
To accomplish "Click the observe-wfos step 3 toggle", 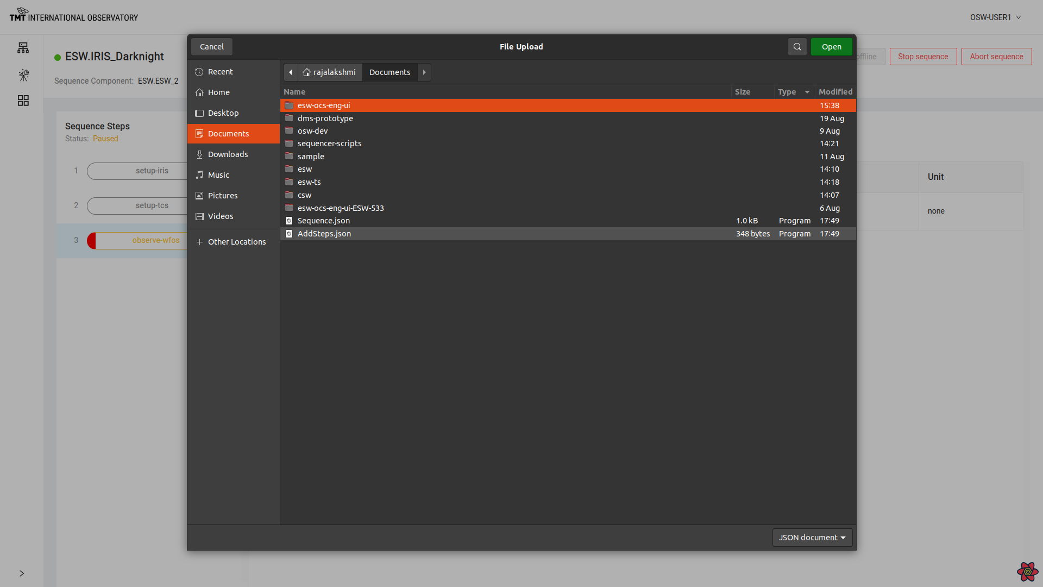I will pos(92,240).
